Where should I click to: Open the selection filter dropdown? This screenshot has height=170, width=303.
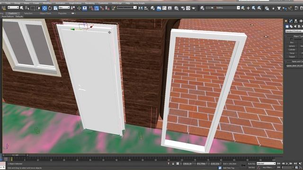click(13, 8)
